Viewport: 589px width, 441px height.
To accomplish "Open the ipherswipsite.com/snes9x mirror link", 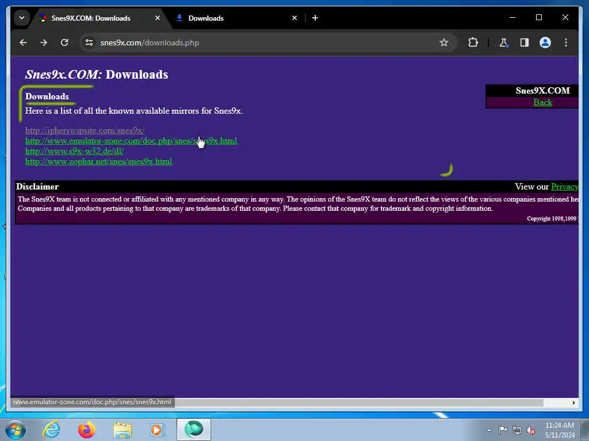I will (85, 130).
